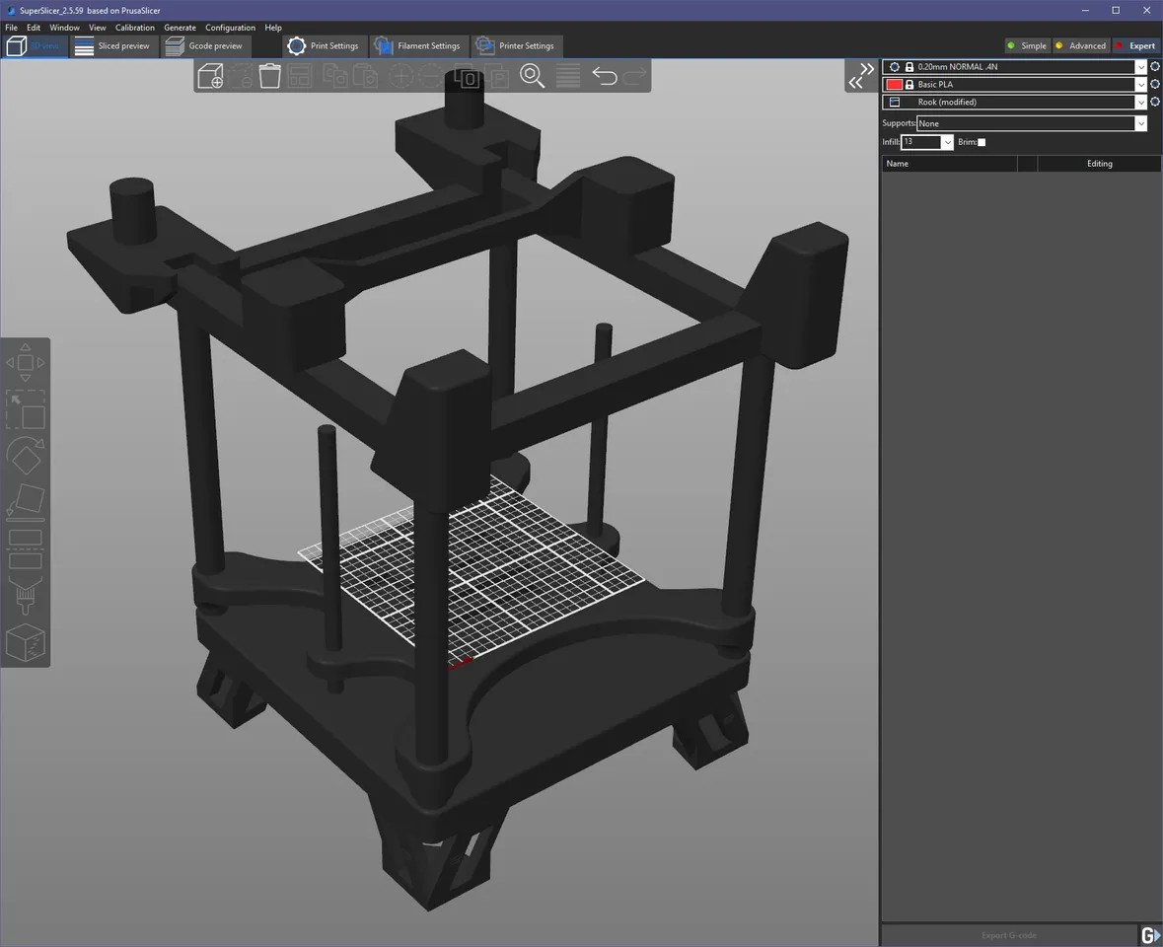This screenshot has width=1163, height=947.
Task: Collapse the right sidebar with arrows icon
Action: coord(861,76)
